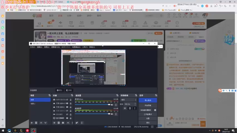Move the scene up in the list
Viewport: 237px width, 133px height.
click(x=41, y=123)
